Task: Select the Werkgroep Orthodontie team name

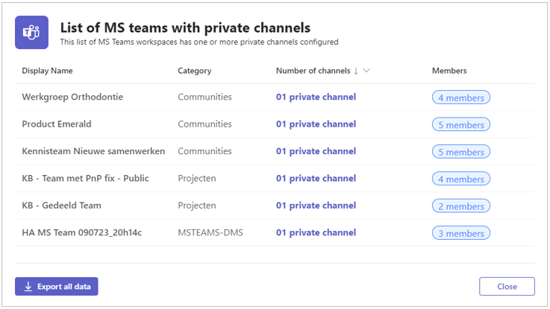Action: click(72, 97)
